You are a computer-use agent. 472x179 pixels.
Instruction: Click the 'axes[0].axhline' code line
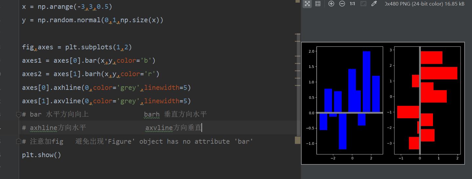(106, 88)
